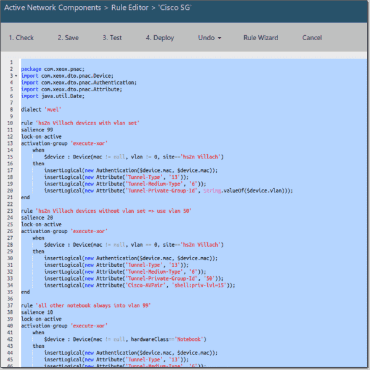Click 'when' keyword on line 41
370x370 pixels.
[38, 332]
